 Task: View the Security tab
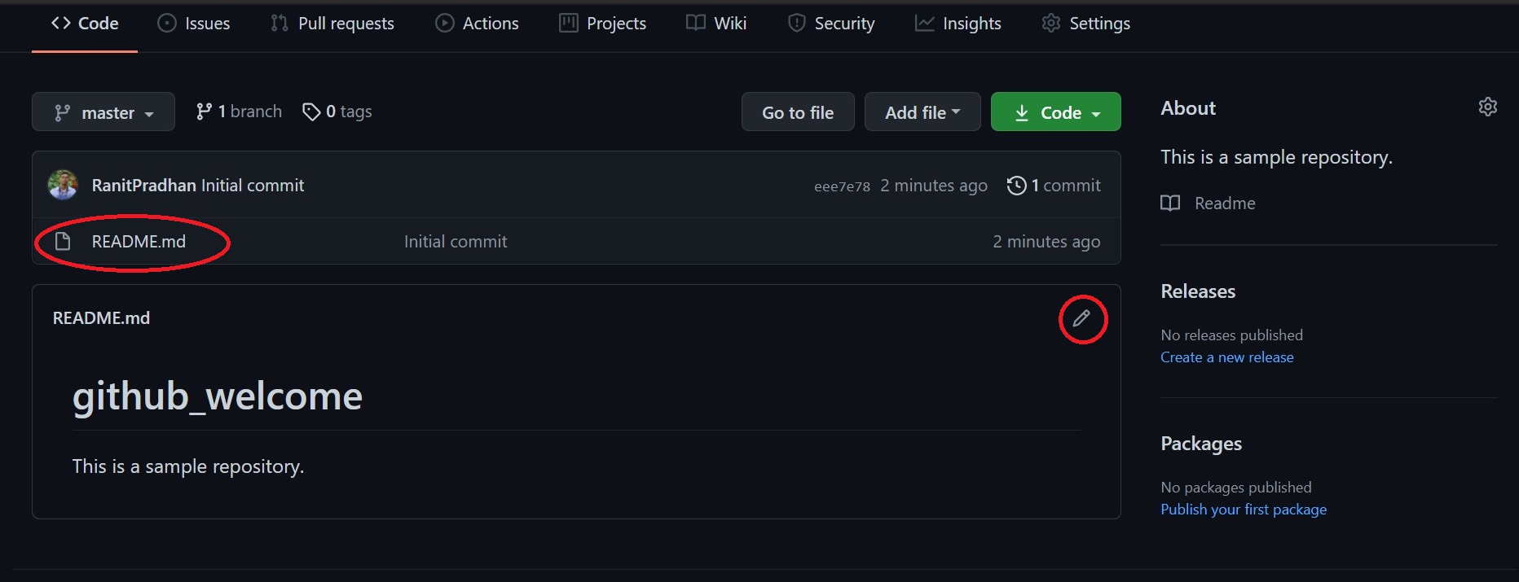831,24
